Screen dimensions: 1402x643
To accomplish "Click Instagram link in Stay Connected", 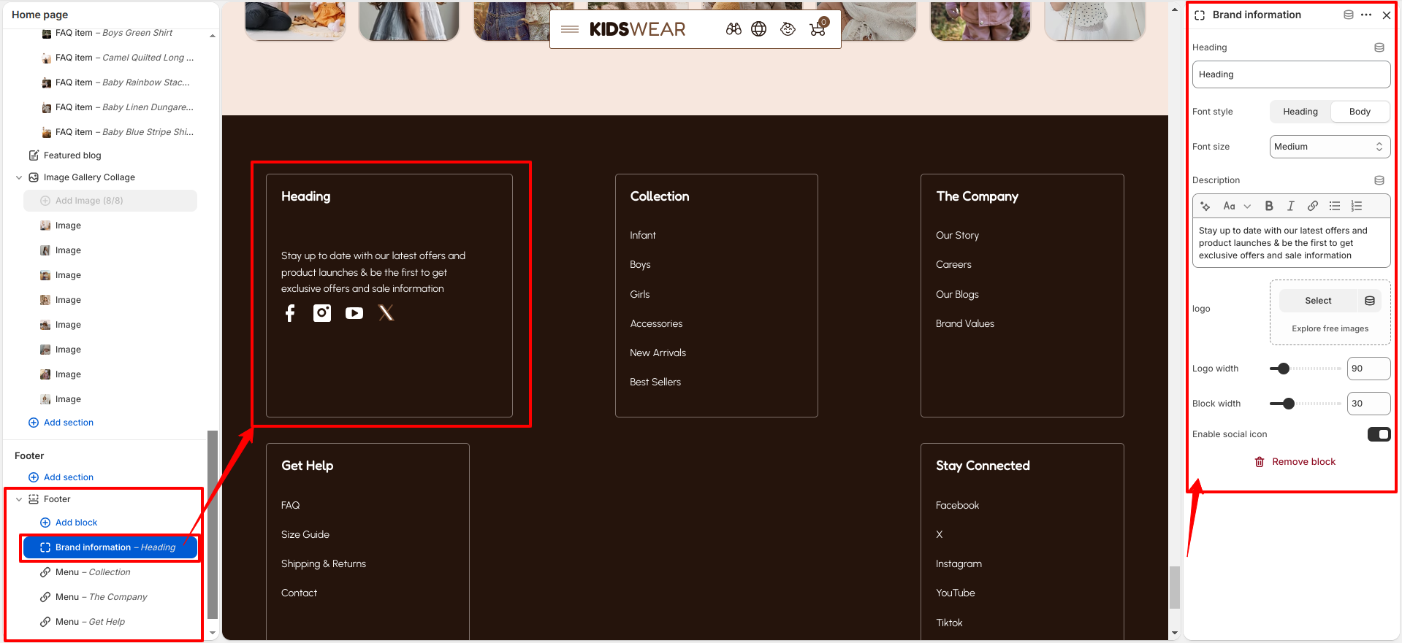I will coord(959,563).
